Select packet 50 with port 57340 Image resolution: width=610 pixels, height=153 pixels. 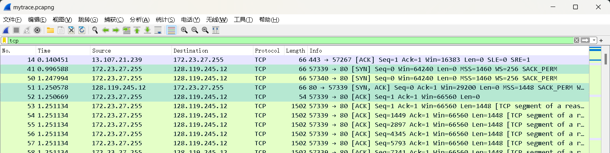(295, 78)
